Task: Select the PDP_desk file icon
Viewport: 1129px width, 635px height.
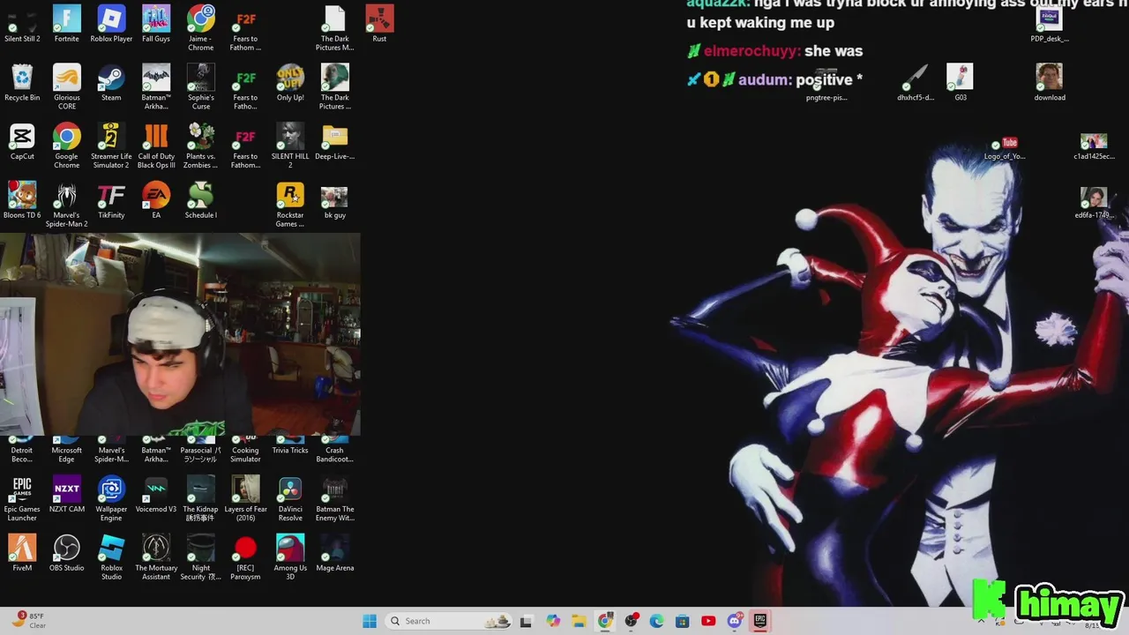Action: [1050, 24]
